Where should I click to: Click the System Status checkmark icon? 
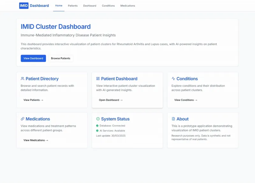point(98,119)
